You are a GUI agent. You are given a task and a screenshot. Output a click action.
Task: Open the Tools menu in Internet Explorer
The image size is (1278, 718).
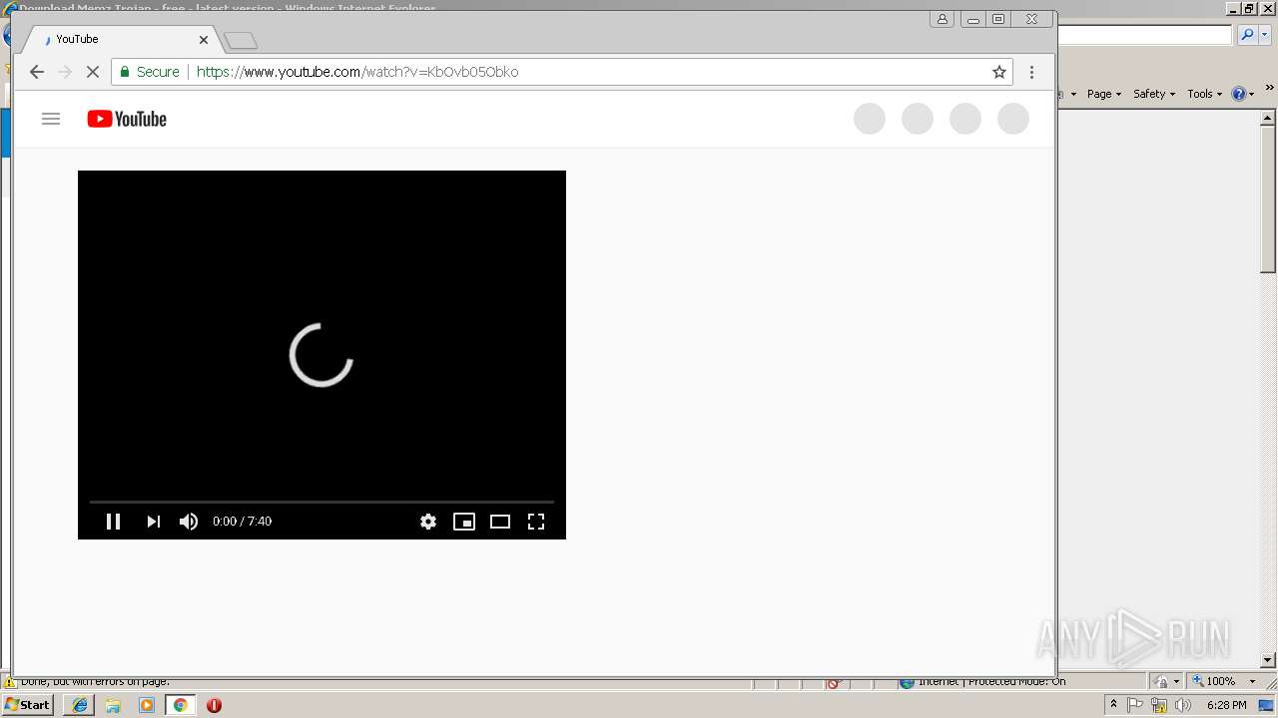coord(1204,94)
